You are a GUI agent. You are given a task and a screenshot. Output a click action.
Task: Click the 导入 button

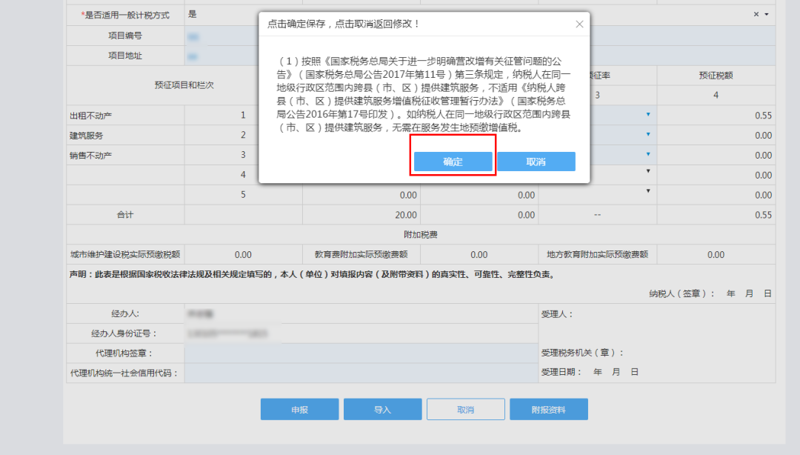(x=383, y=410)
